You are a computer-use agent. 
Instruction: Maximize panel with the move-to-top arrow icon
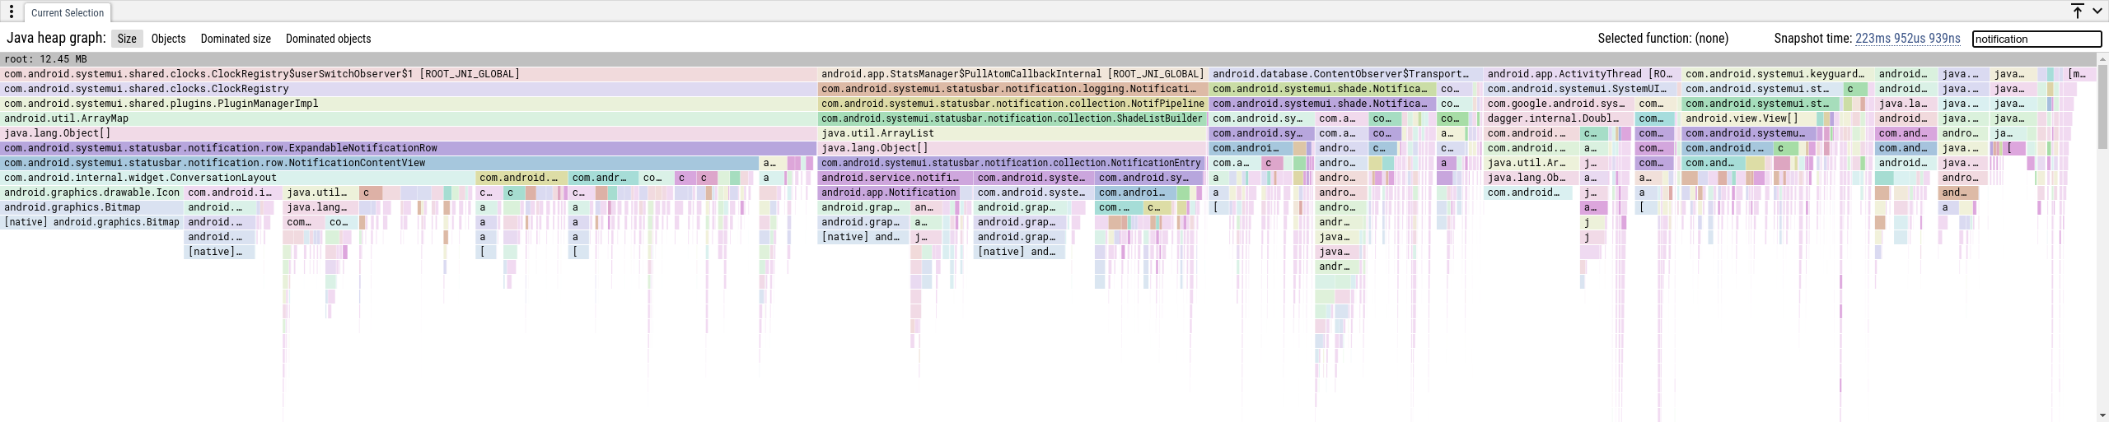pyautogui.click(x=2078, y=11)
